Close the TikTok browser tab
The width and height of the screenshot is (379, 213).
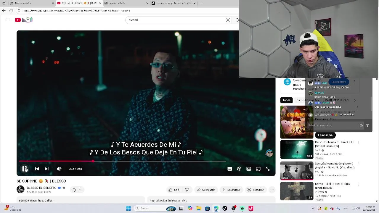click(x=195, y=3)
